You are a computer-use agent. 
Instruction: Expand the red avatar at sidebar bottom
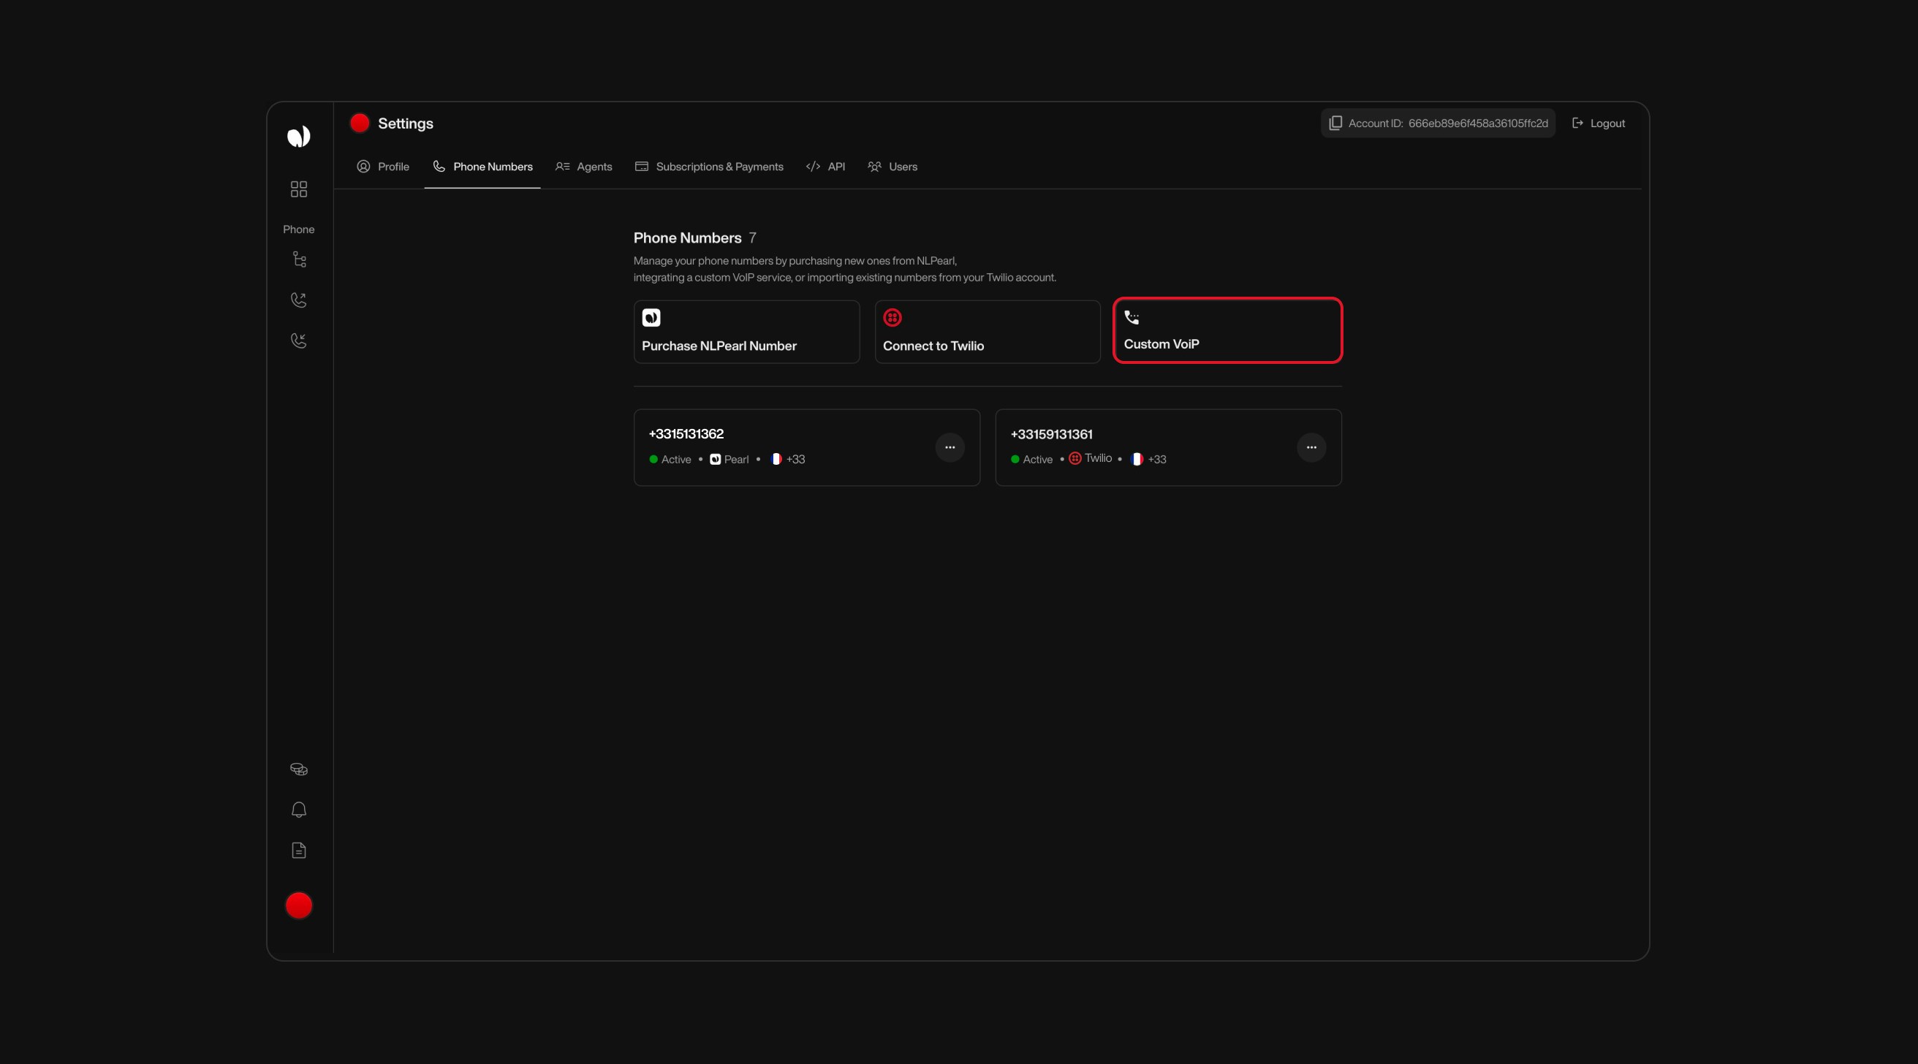coord(298,905)
